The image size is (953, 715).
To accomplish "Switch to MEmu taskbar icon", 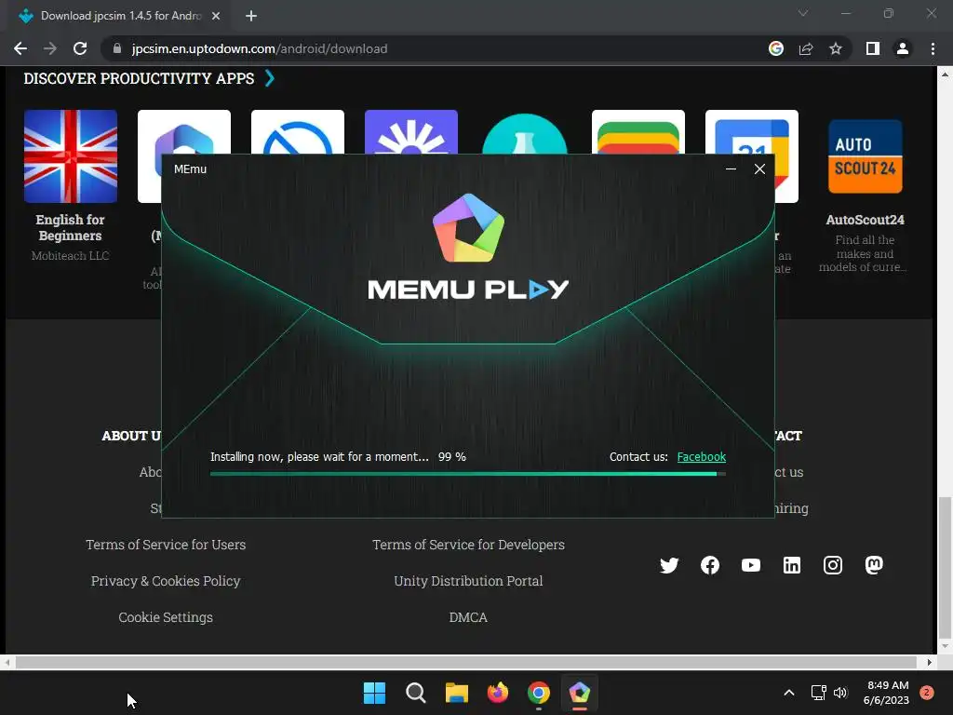I will tap(579, 693).
